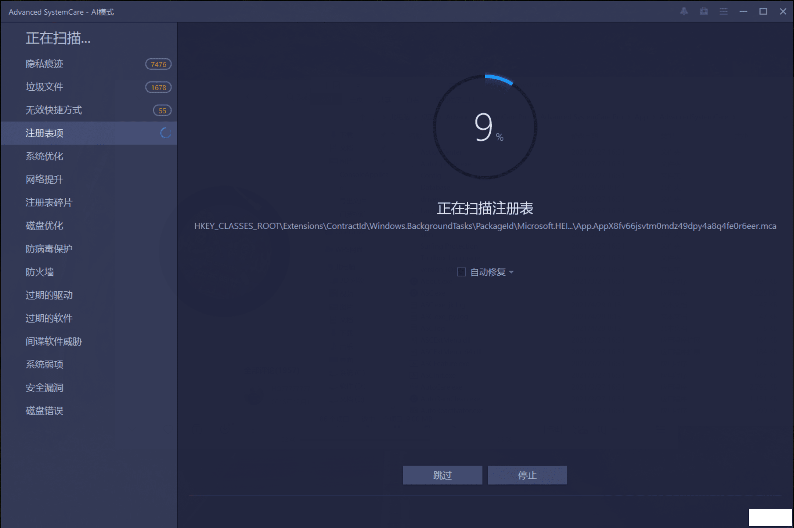Maximize the Advanced SystemCare window
Screen dimensions: 794x528
[x=763, y=12]
